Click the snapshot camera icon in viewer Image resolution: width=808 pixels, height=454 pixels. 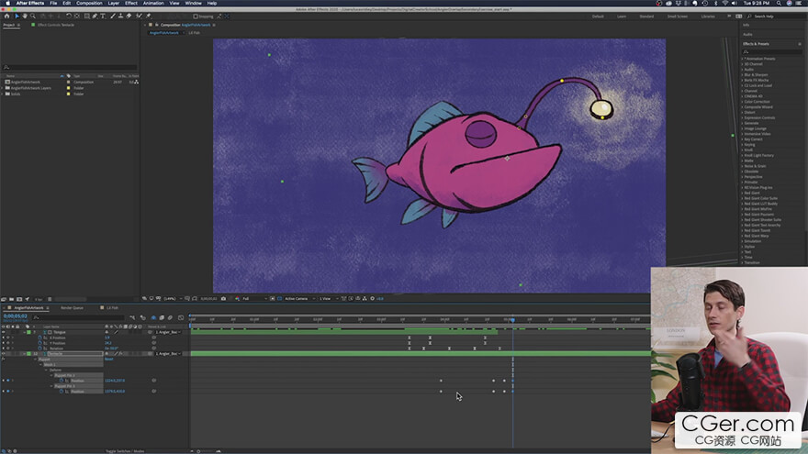click(223, 299)
